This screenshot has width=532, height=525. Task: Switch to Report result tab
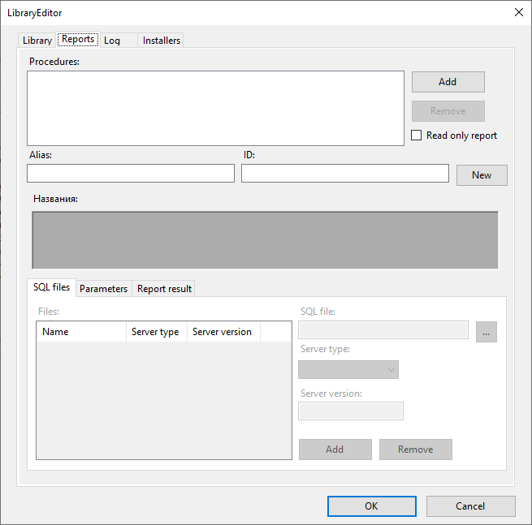click(x=164, y=289)
